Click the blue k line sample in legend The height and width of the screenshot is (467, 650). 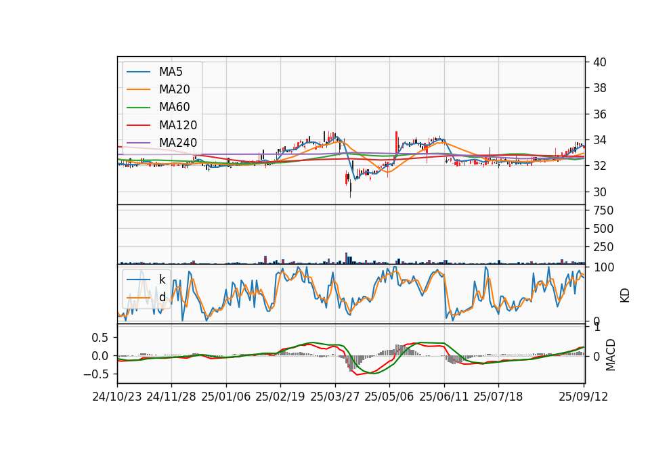(138, 280)
